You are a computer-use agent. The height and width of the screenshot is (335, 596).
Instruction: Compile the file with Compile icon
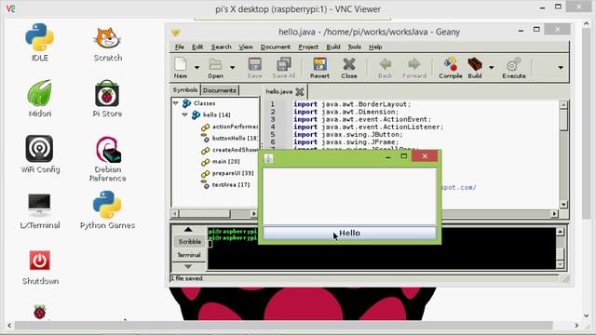pos(451,68)
